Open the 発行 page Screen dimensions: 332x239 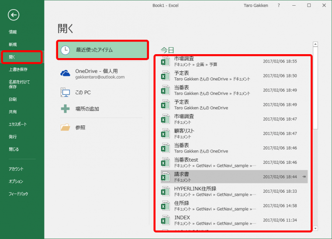pos(13,137)
